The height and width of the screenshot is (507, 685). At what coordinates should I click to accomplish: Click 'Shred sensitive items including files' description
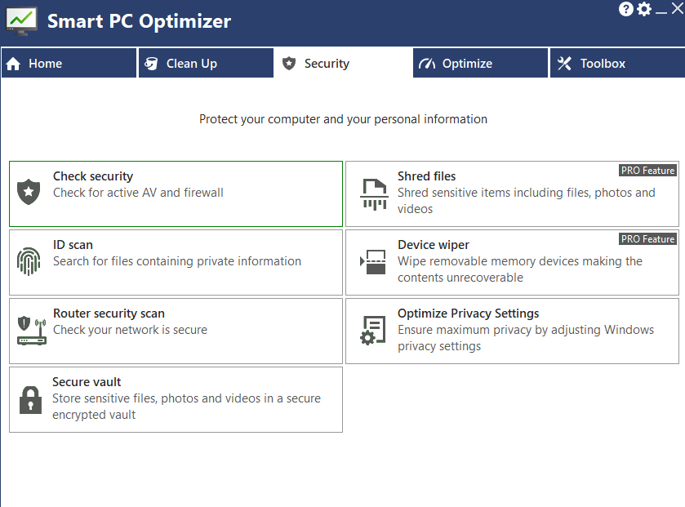tap(527, 201)
